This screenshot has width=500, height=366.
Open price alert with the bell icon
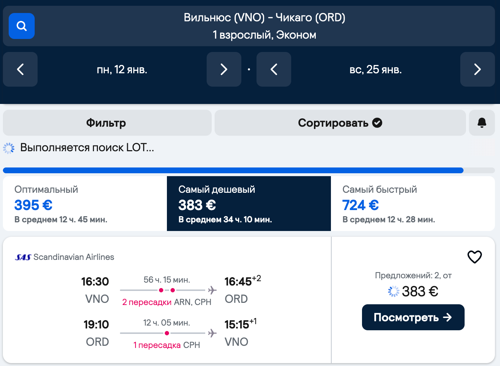pos(482,123)
